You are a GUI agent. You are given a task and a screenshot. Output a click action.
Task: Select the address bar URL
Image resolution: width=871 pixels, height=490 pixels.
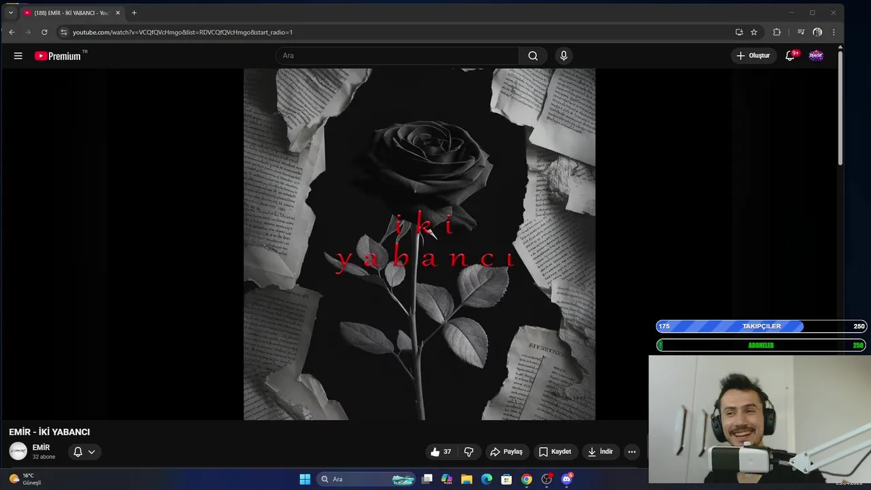182,32
